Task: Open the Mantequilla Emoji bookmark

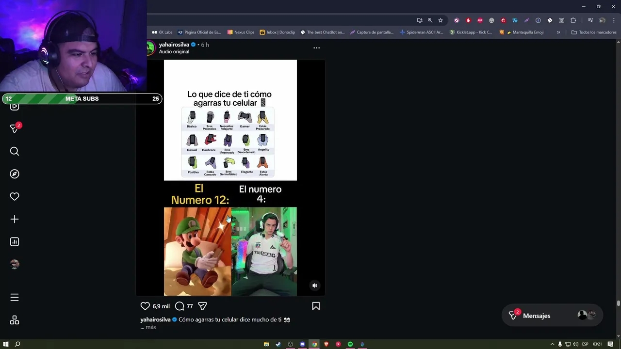Action: [522, 32]
